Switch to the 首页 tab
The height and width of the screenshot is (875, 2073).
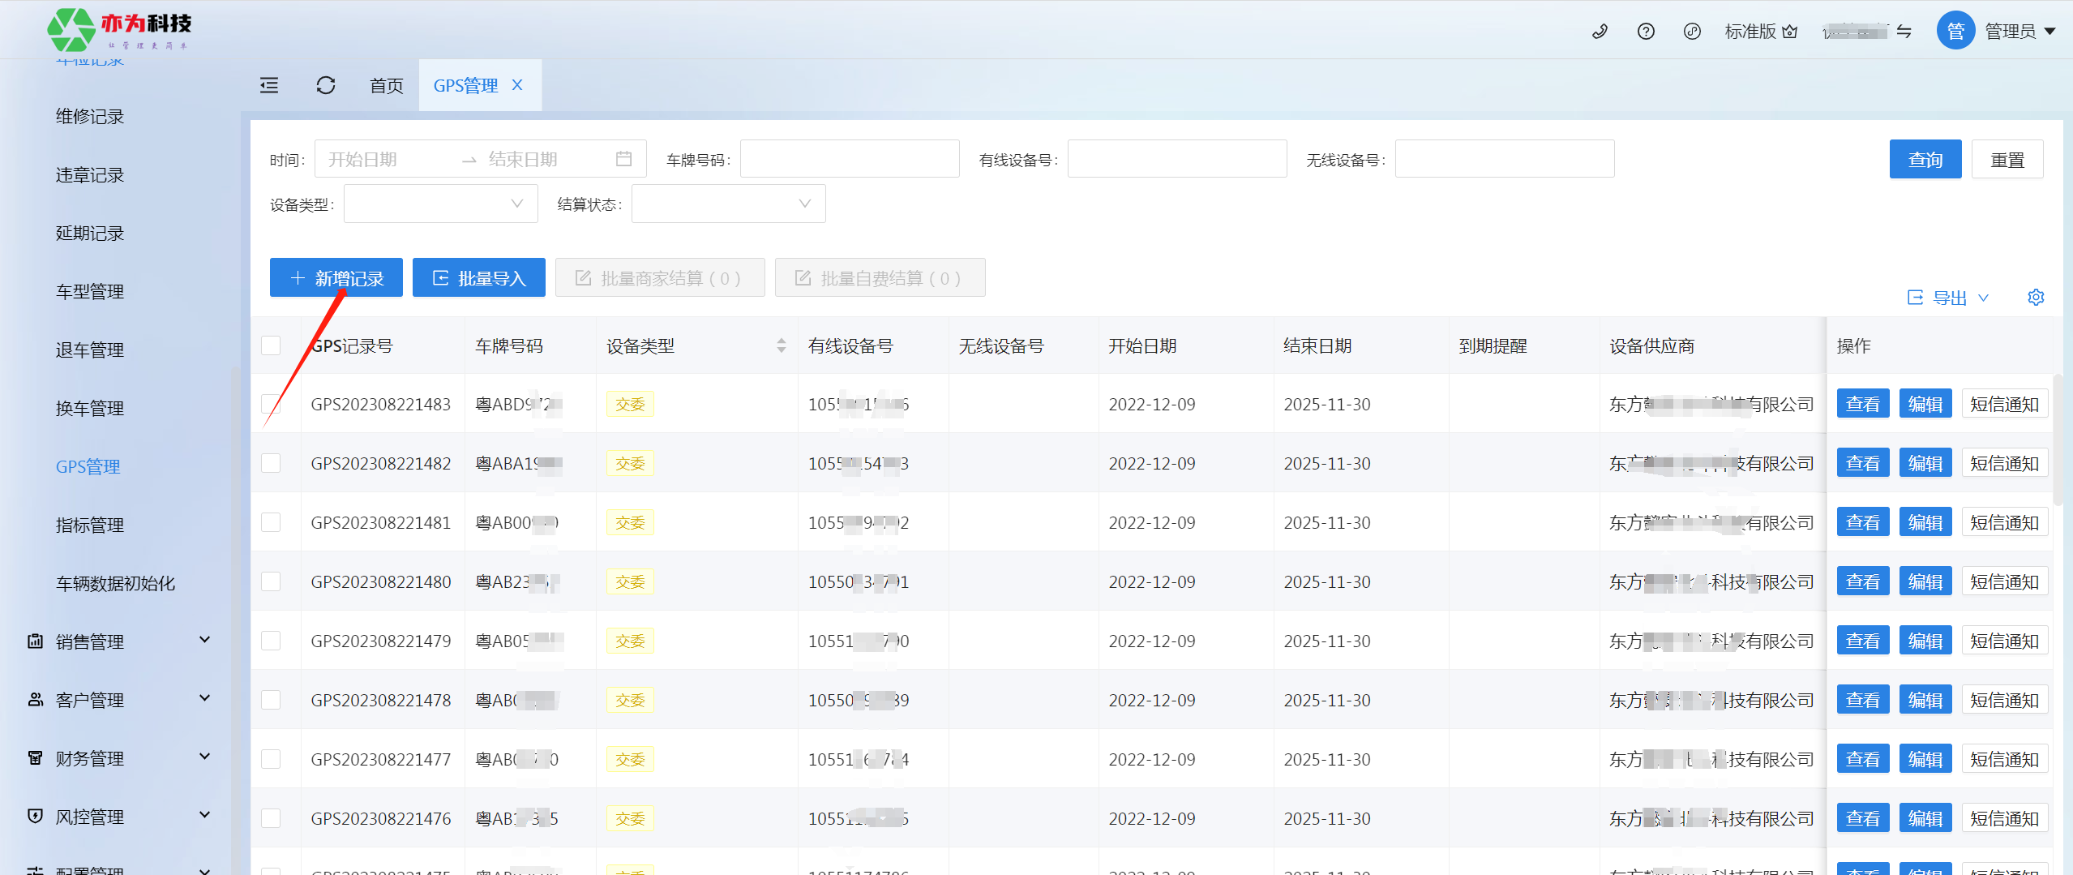pyautogui.click(x=386, y=86)
